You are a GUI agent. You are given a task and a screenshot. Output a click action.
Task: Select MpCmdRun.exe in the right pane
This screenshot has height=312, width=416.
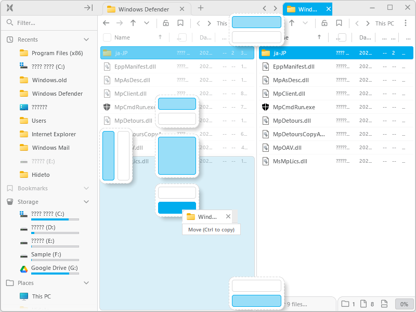pos(336,107)
